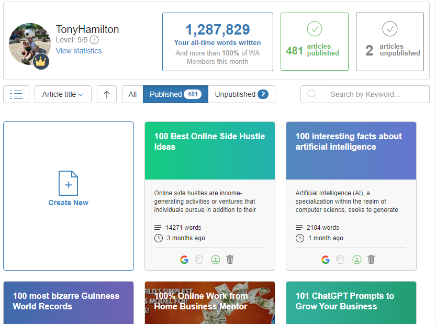This screenshot has width=436, height=324.
Task: Click green upload icon on AI facts article
Action: [356, 260]
